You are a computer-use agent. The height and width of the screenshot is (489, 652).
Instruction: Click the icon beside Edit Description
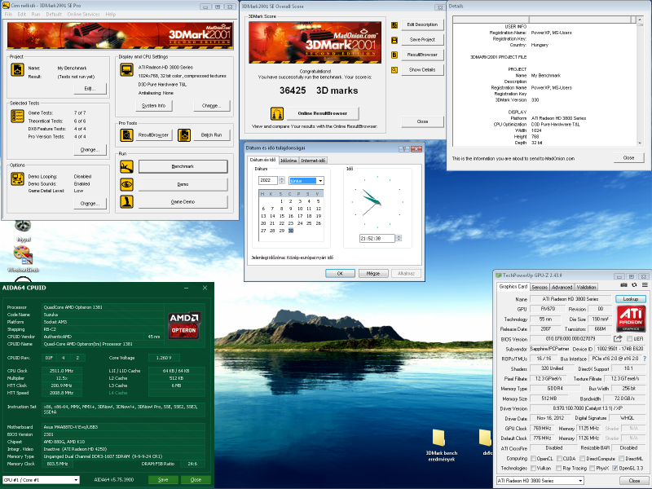pyautogui.click(x=394, y=25)
